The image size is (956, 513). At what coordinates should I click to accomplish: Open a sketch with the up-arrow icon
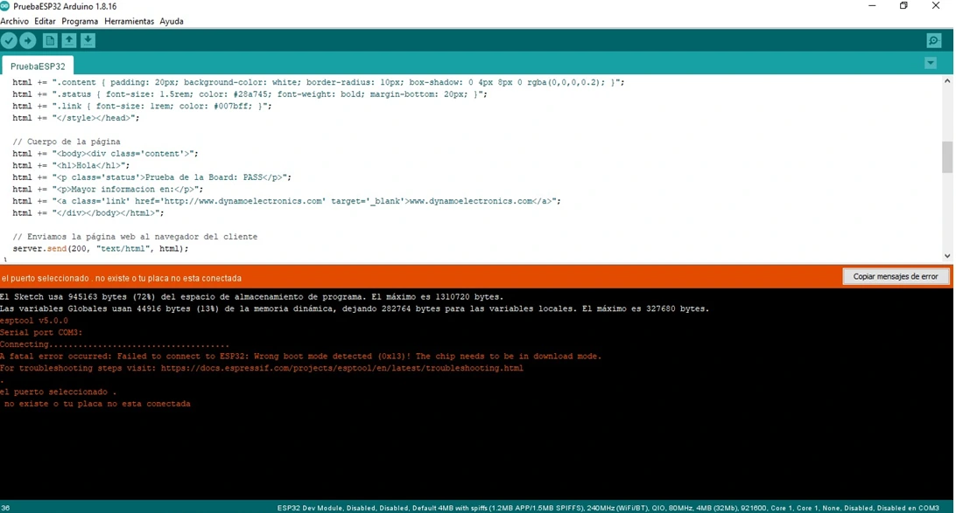click(69, 41)
